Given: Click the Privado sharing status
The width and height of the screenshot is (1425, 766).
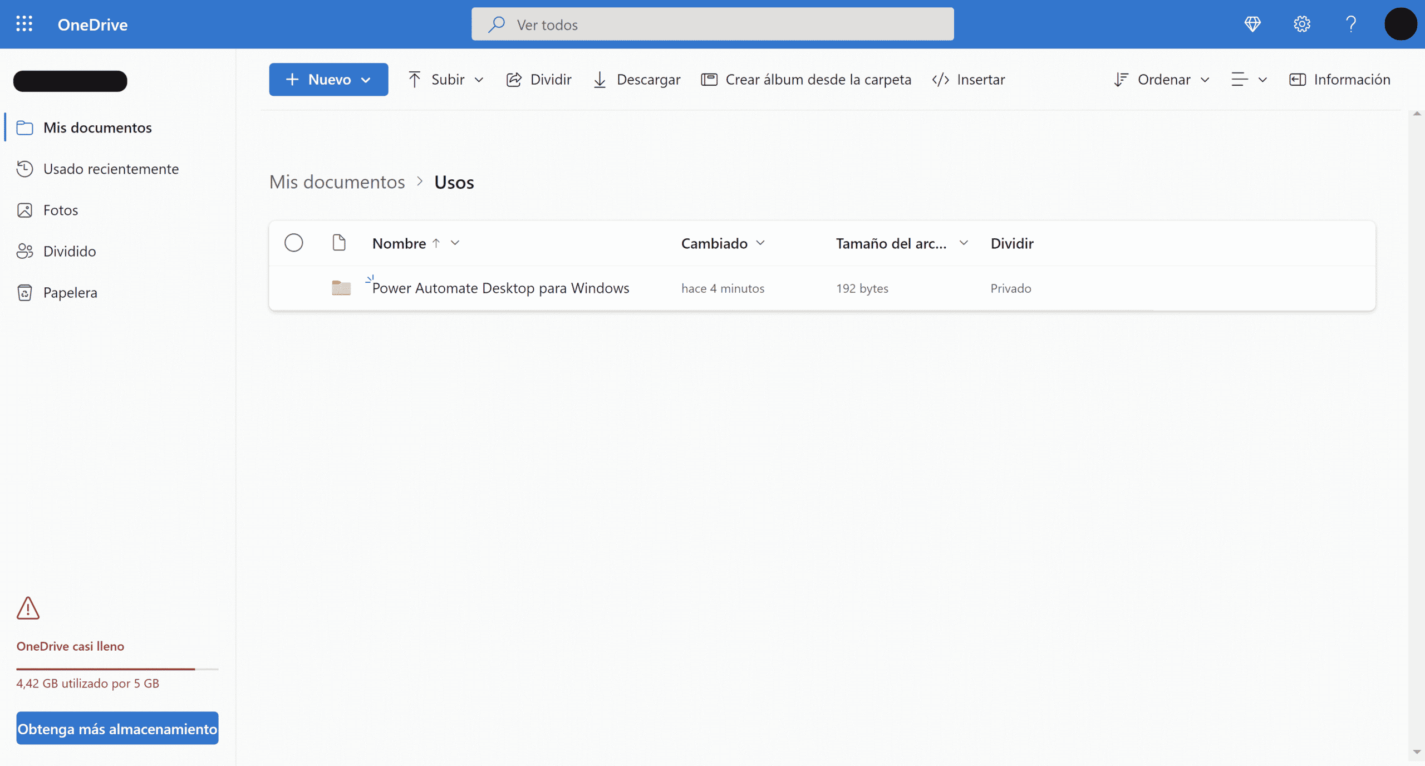Looking at the screenshot, I should coord(1011,288).
